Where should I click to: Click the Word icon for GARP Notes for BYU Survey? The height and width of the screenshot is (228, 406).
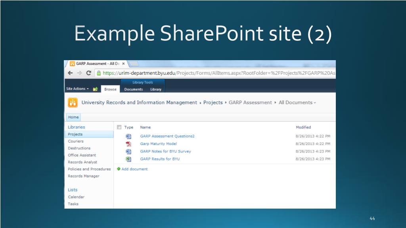[x=128, y=152]
